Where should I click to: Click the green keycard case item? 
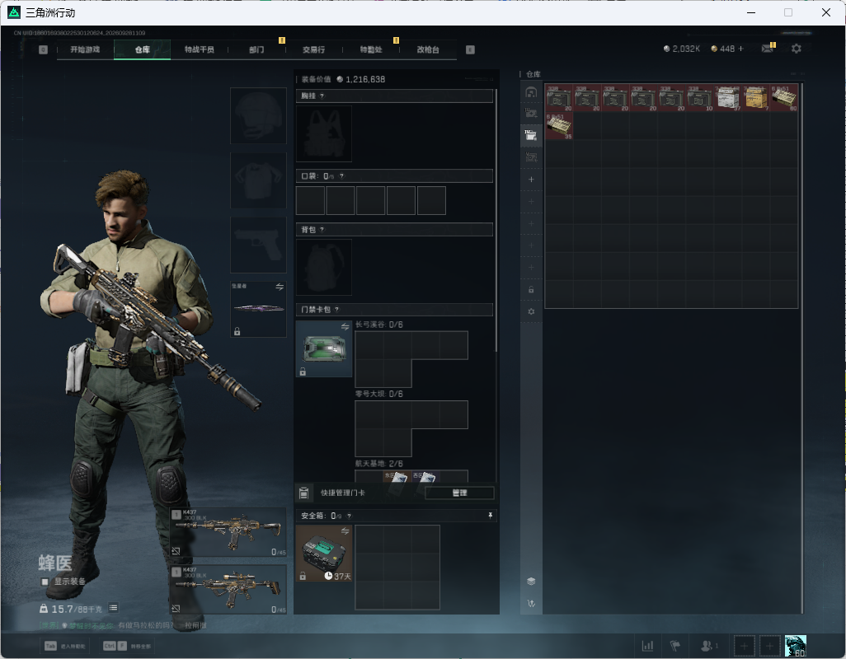324,348
